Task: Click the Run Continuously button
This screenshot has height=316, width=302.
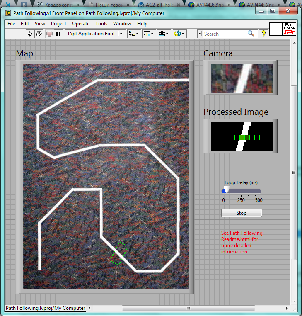Action: tap(39, 34)
